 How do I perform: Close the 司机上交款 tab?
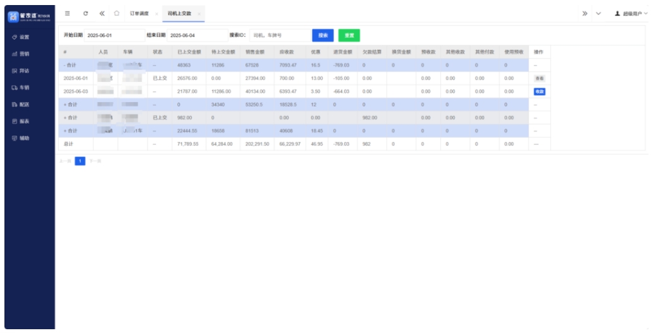(x=199, y=14)
